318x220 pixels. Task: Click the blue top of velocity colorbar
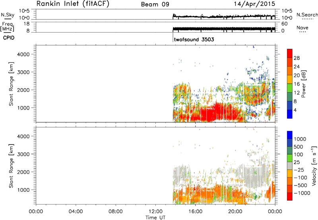290,135
